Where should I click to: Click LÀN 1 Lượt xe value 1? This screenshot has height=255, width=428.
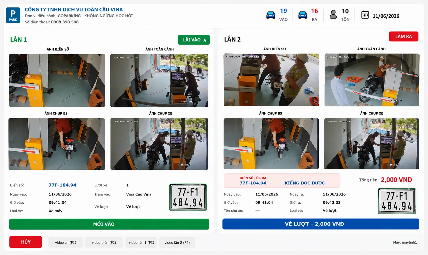coord(127,185)
